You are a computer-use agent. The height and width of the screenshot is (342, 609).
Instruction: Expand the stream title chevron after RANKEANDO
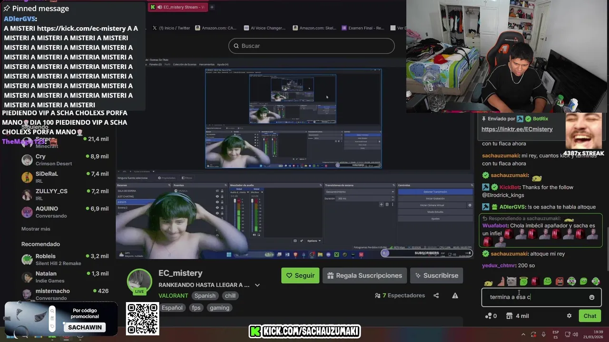coord(257,285)
